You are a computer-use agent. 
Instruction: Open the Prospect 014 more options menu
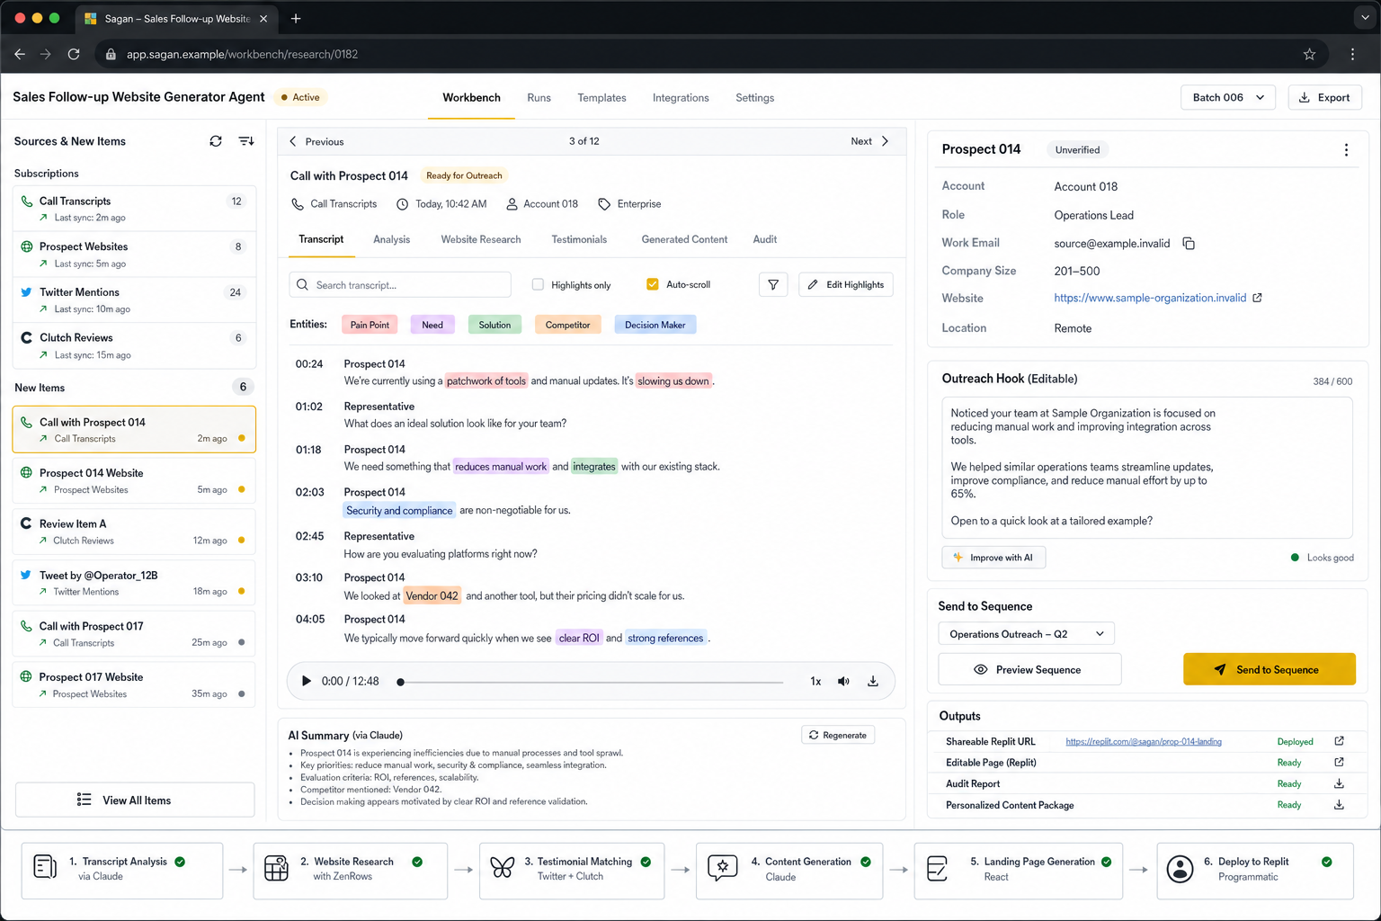(1346, 150)
